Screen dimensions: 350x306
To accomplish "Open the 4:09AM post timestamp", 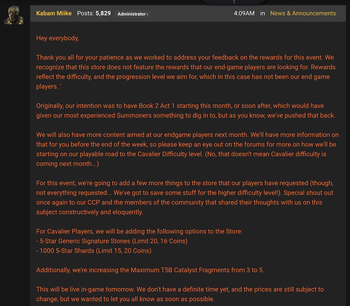I will pyautogui.click(x=244, y=13).
